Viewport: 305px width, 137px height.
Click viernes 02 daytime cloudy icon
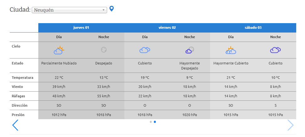click(x=144, y=50)
